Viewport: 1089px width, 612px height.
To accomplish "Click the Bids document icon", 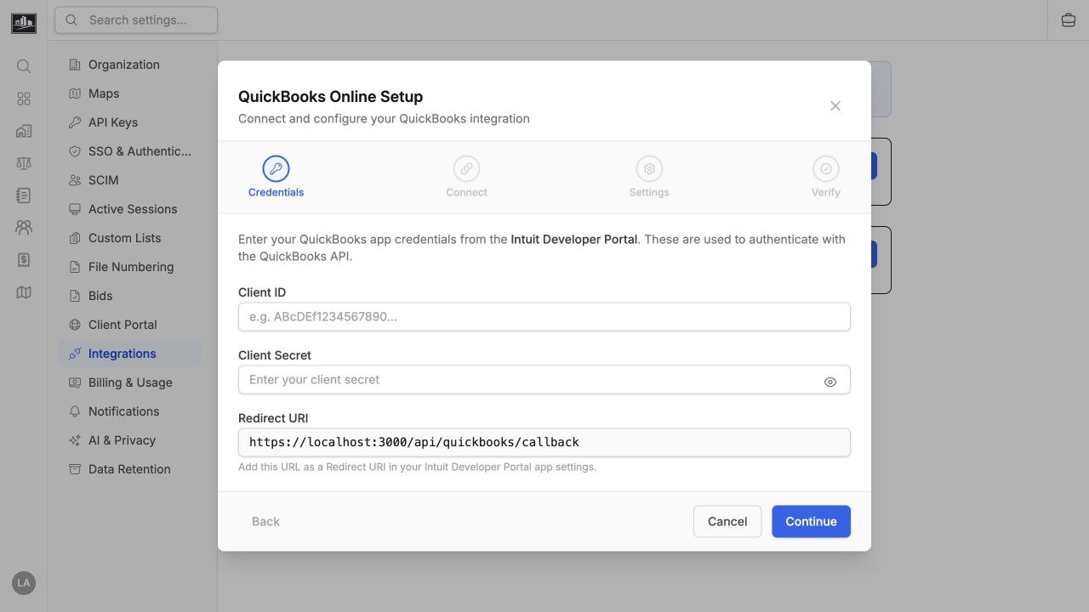I will click(x=75, y=296).
